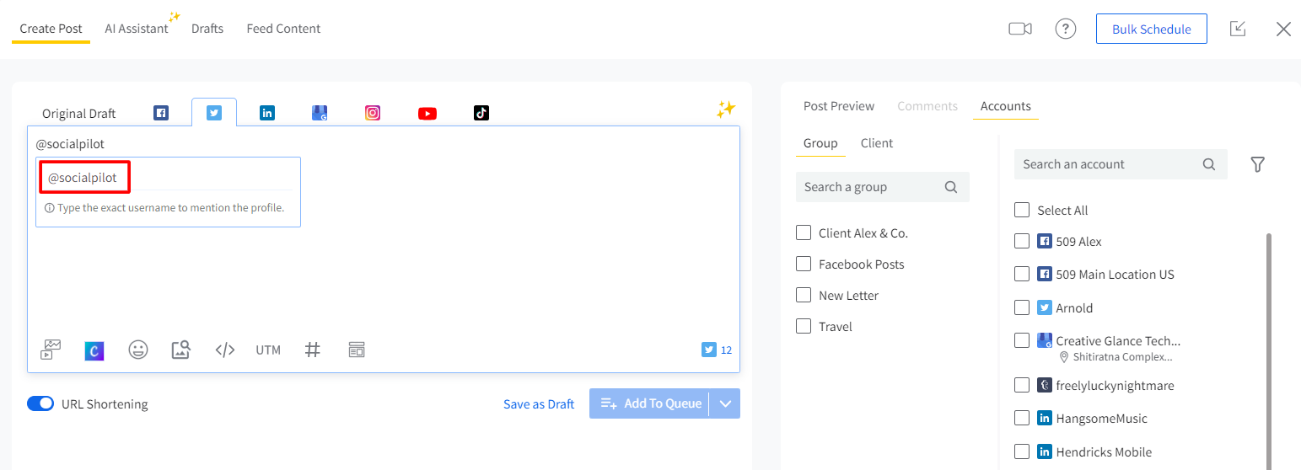
Task: Open the hashtag generator icon
Action: tap(312, 350)
